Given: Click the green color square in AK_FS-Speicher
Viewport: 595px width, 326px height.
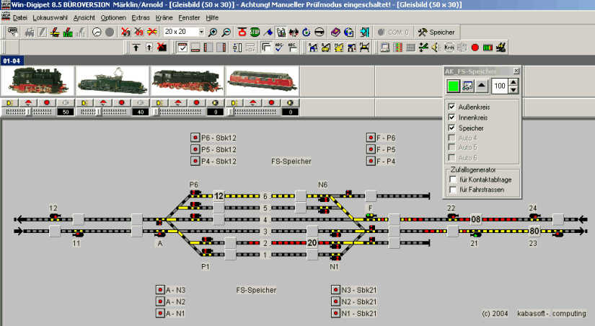Looking at the screenshot, I should (x=452, y=87).
